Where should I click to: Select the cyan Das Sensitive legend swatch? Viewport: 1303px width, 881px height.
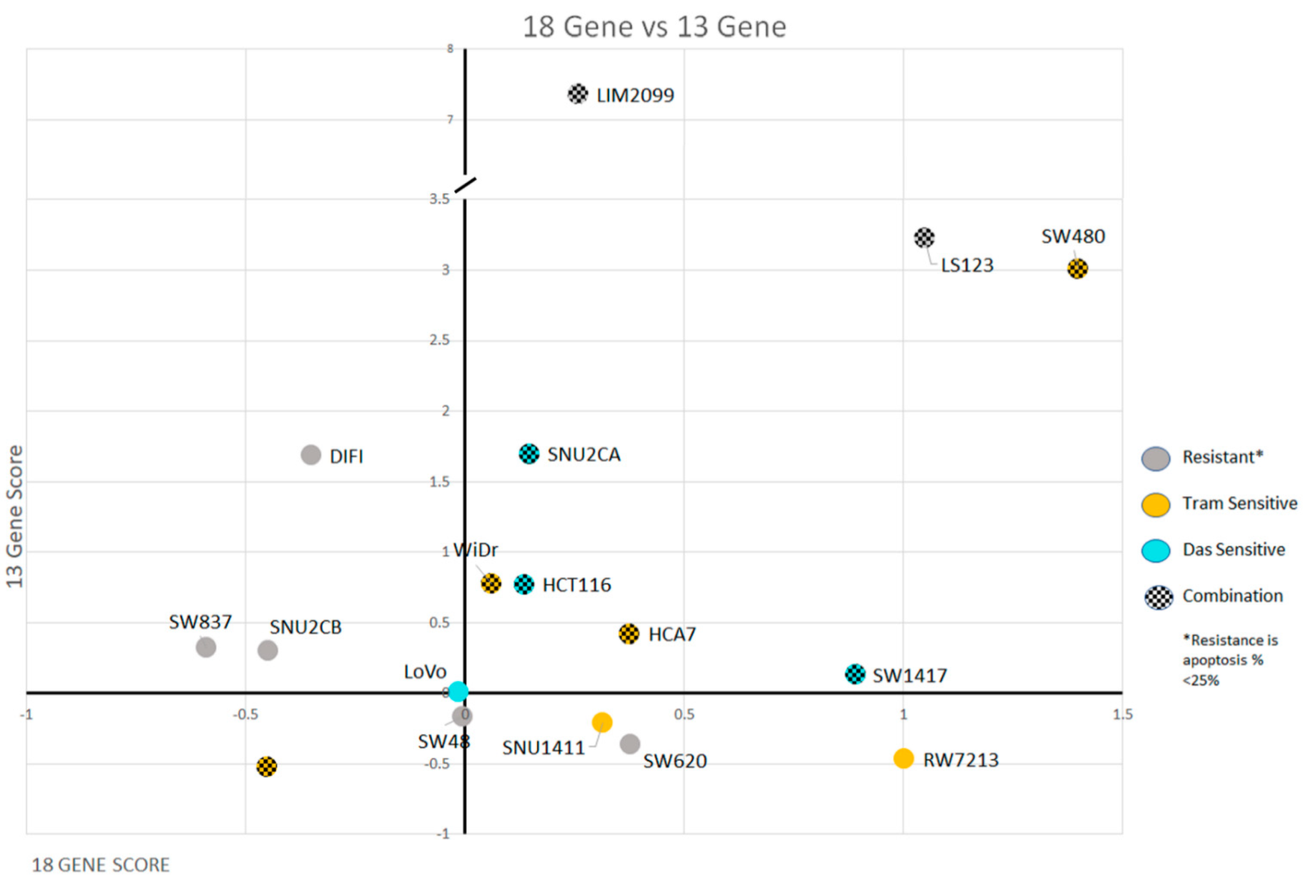coord(1155,551)
